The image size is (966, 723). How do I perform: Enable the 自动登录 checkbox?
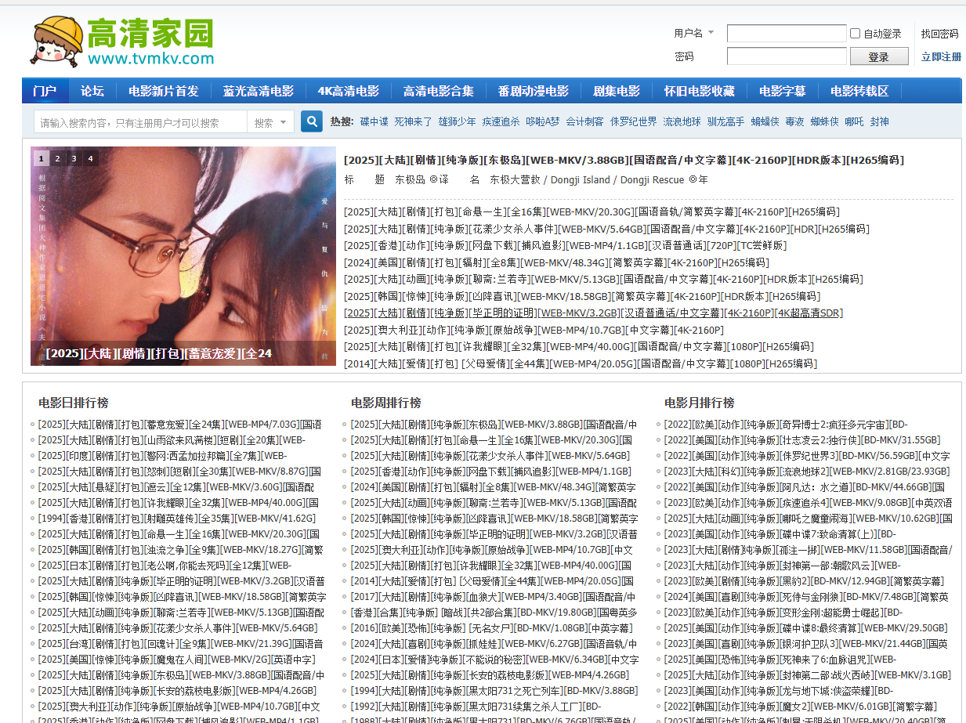(x=855, y=34)
